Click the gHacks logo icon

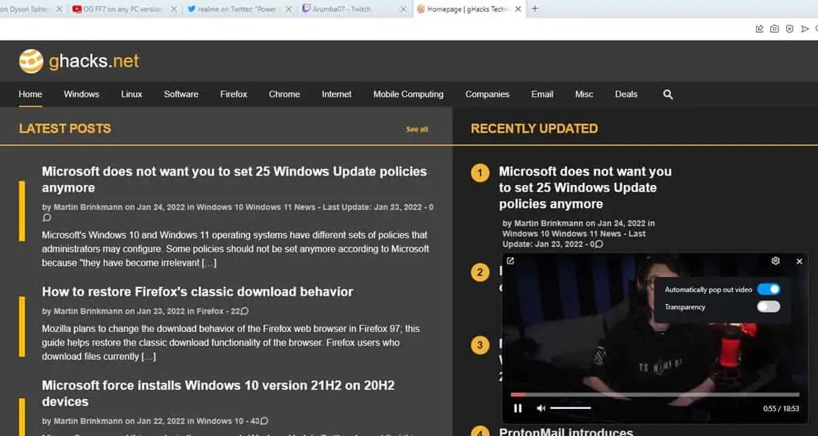coord(31,61)
